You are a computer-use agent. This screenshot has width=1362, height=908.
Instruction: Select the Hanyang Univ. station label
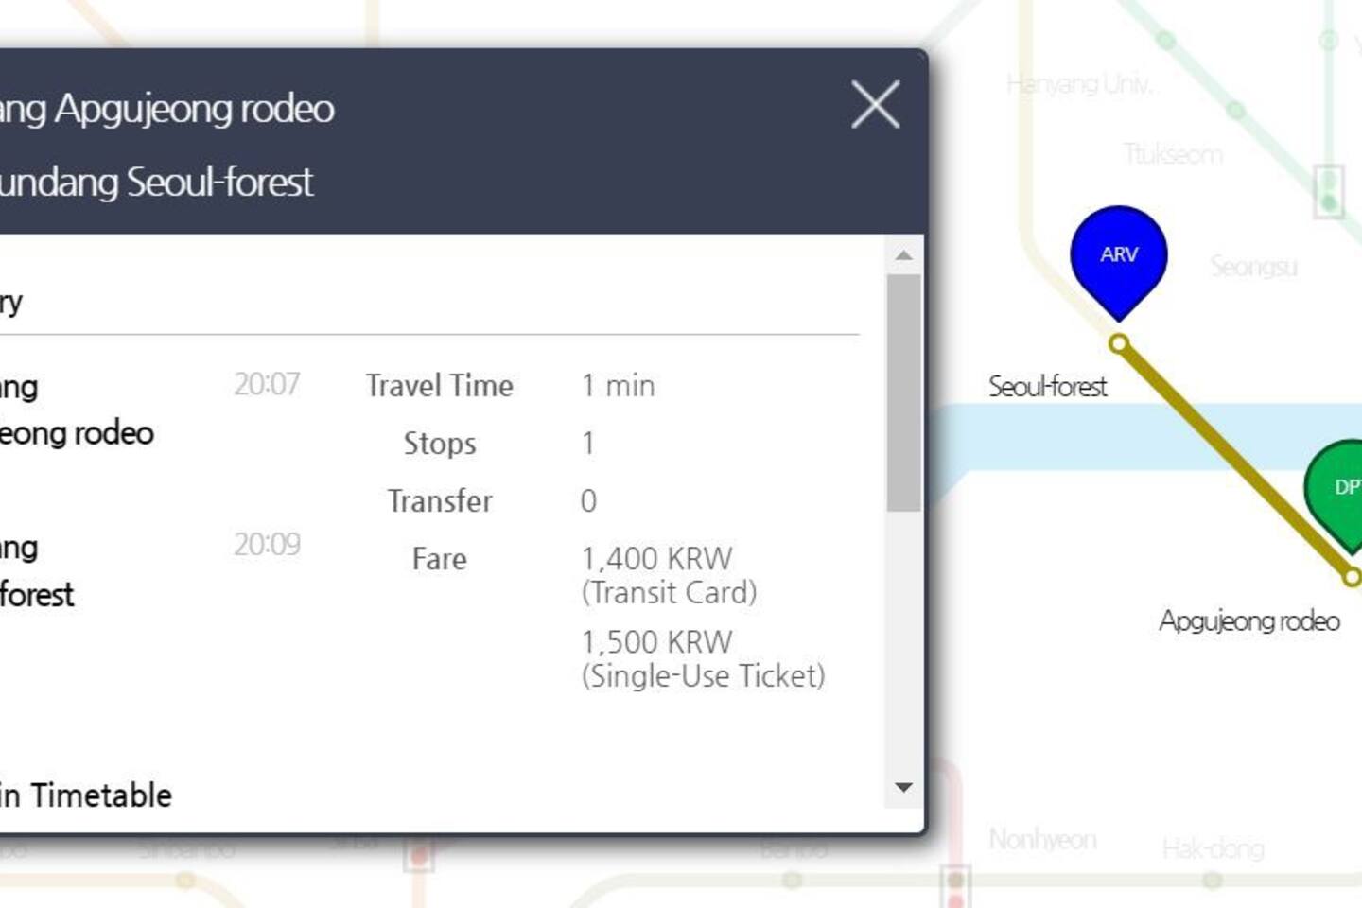pos(1078,85)
